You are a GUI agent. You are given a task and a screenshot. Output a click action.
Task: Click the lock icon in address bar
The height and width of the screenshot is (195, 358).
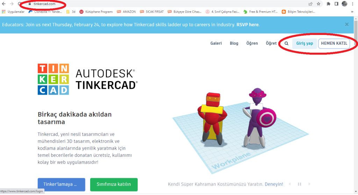29,4
